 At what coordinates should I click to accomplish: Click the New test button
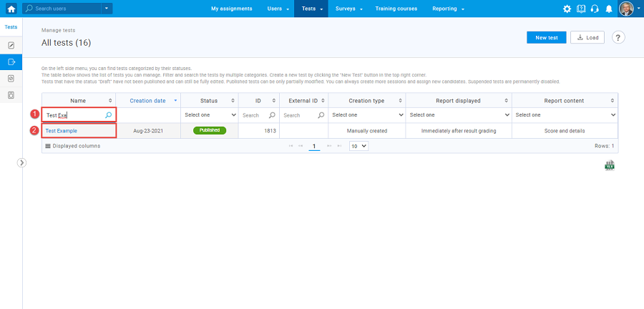pos(546,38)
